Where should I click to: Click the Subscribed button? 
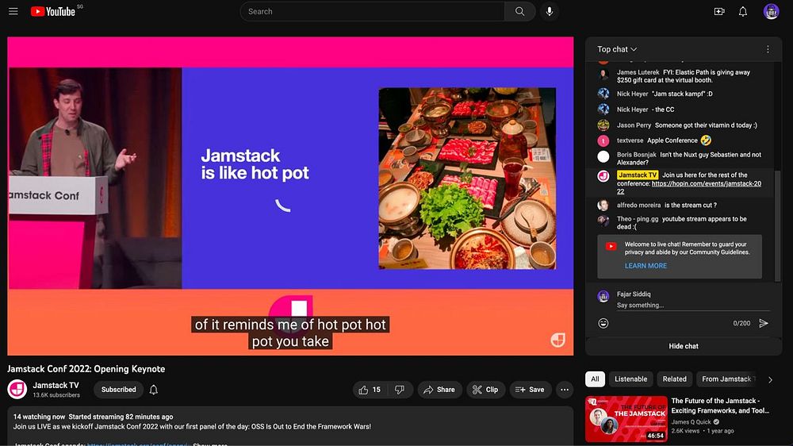pyautogui.click(x=118, y=390)
